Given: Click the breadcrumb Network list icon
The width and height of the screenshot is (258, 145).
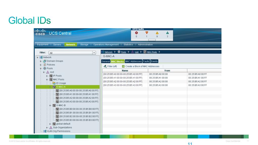Looking at the screenshot, I should click(102, 52).
